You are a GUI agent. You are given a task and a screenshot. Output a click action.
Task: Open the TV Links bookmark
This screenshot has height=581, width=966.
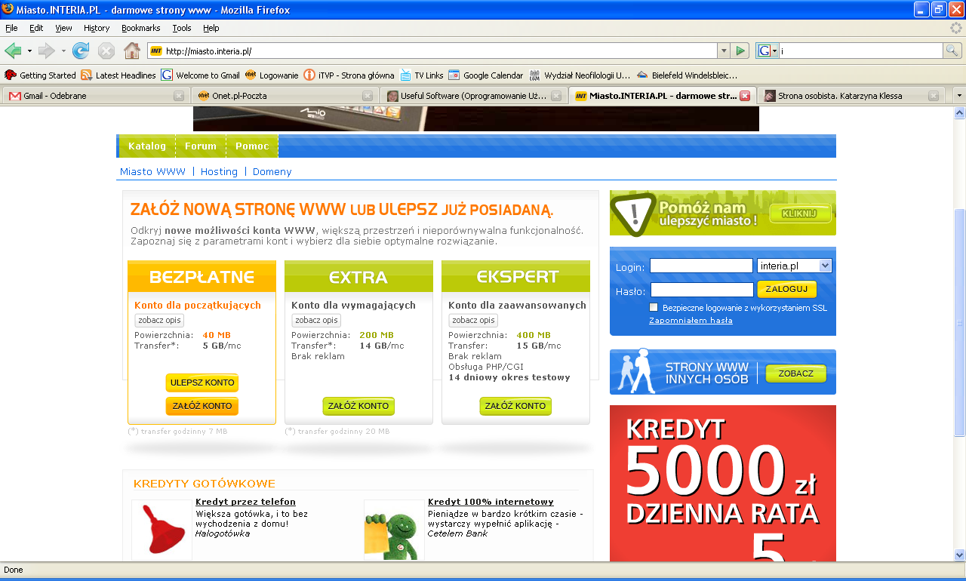tap(422, 75)
